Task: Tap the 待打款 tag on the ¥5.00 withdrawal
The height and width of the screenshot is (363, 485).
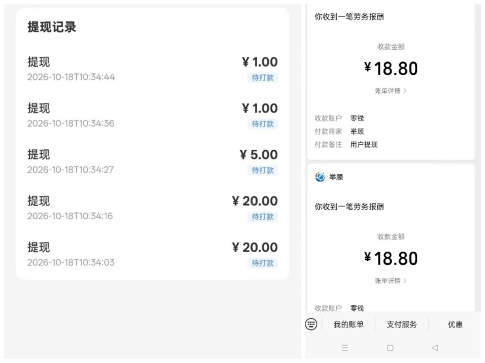Action: pyautogui.click(x=262, y=170)
